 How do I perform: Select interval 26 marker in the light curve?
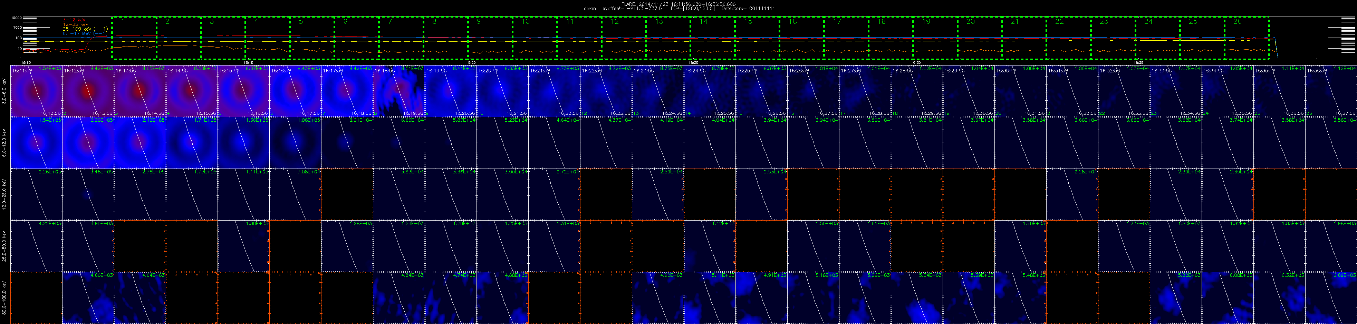(1238, 22)
